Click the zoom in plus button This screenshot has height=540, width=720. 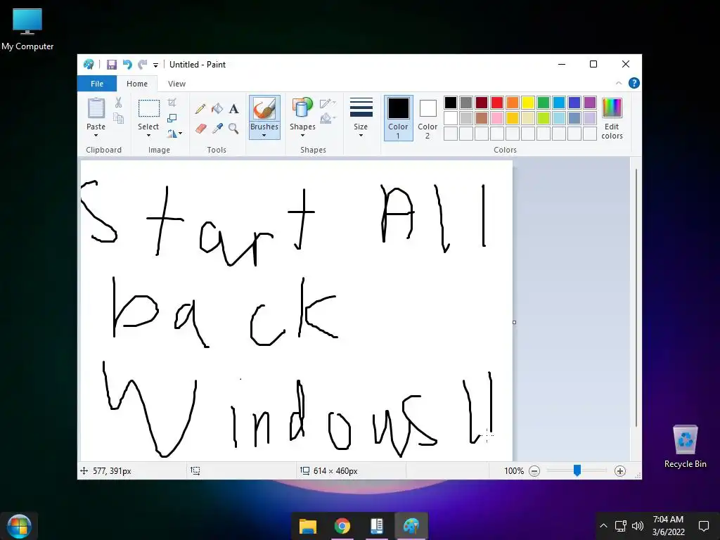[x=620, y=471]
